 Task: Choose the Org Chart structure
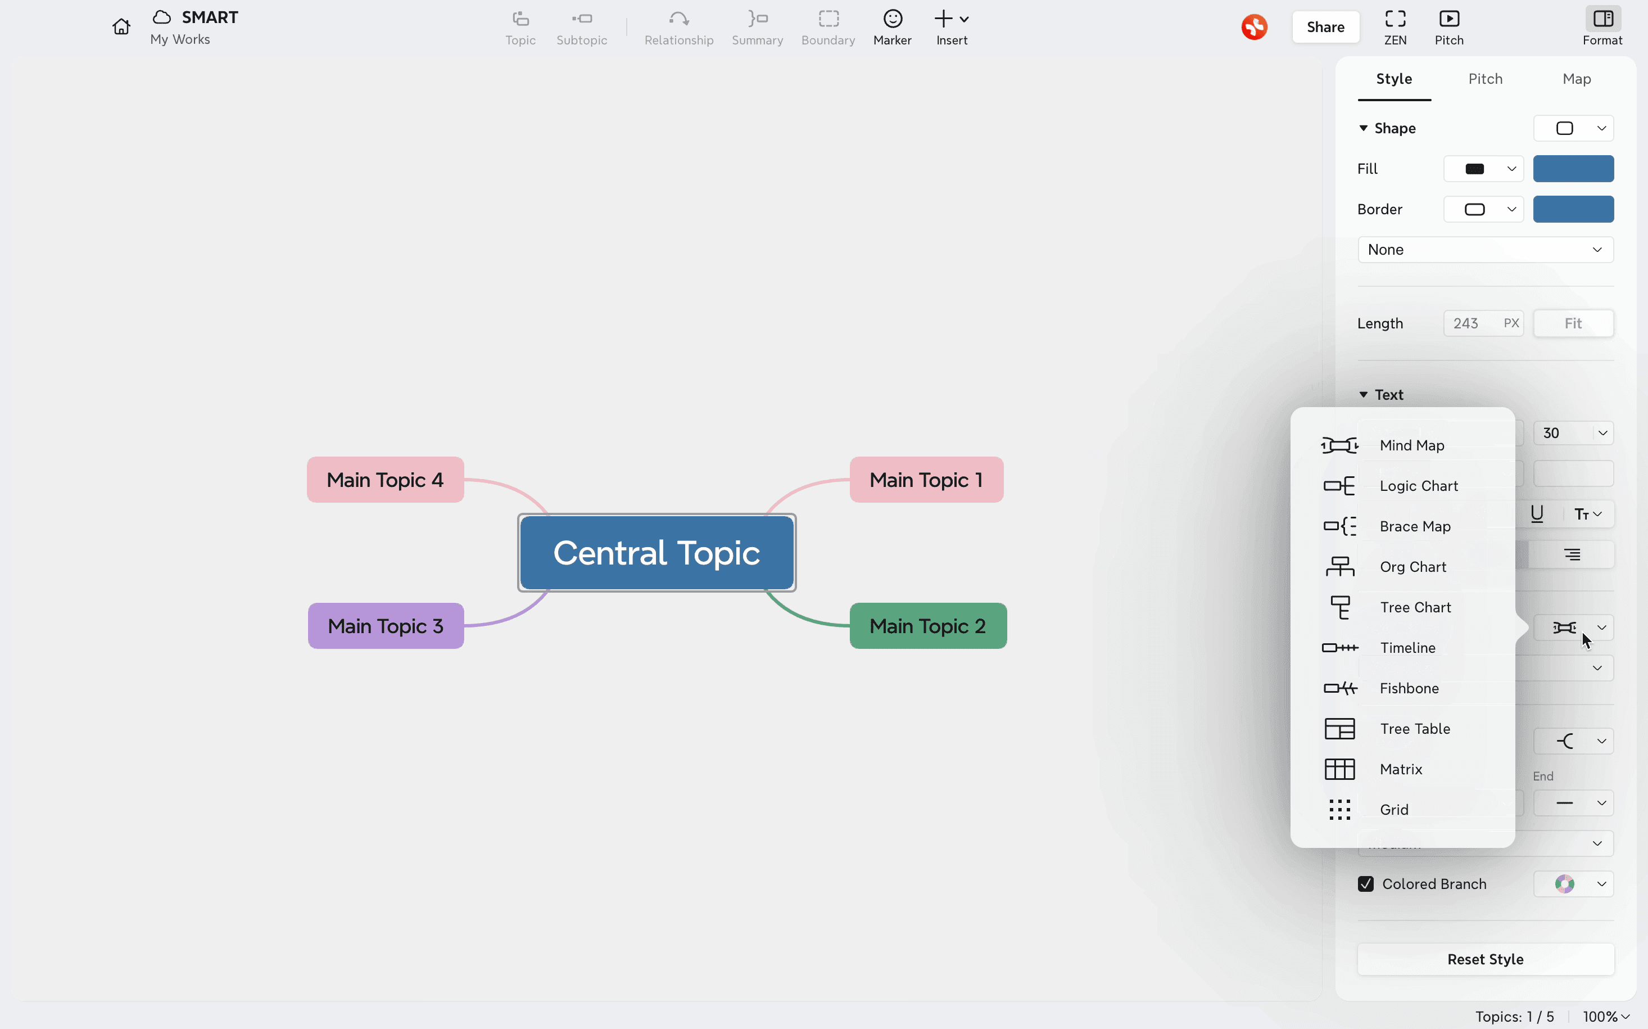point(1402,567)
